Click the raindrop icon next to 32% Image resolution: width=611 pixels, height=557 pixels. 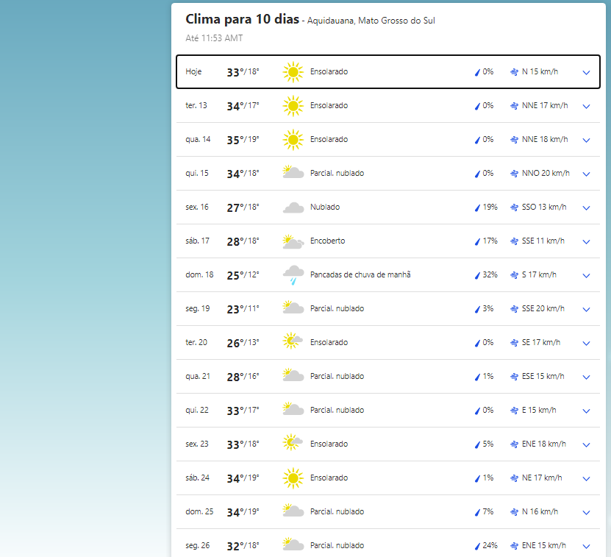[477, 275]
